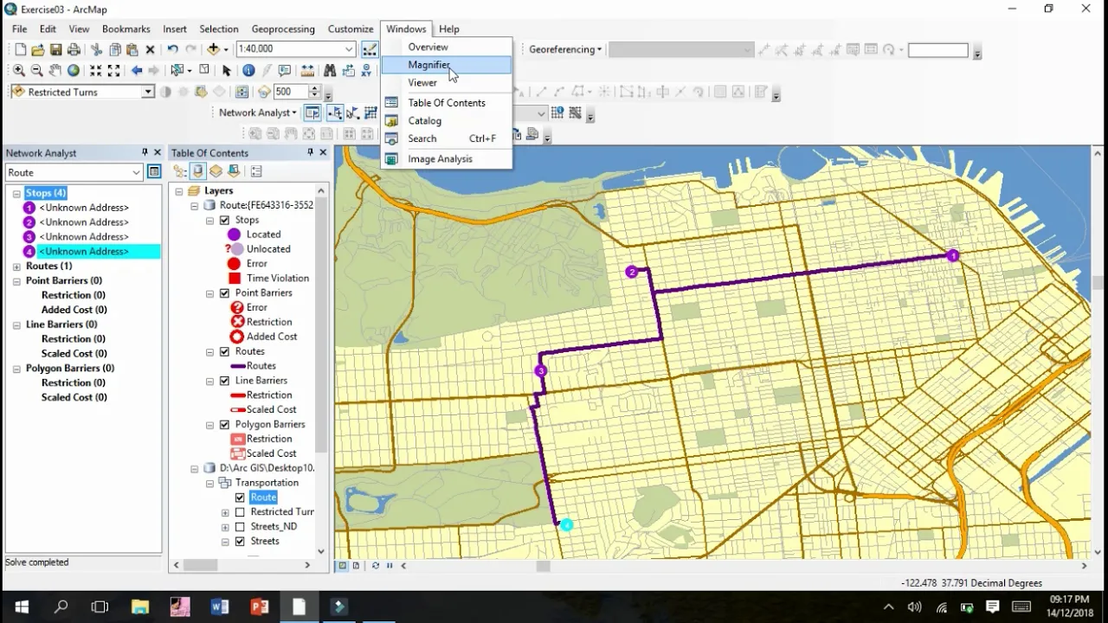Image resolution: width=1108 pixels, height=623 pixels.
Task: Uncheck the Polygon Barriers layer checkbox
Action: [x=225, y=425]
